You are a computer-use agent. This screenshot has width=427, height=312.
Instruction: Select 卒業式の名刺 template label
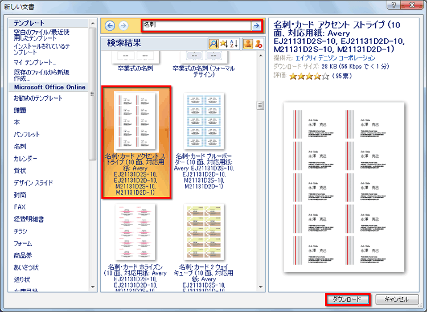pyautogui.click(x=136, y=68)
